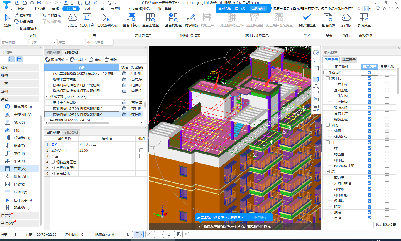The image size is (401, 241).
Task: Switch to 楼层显示 tab
Action: click(x=349, y=60)
